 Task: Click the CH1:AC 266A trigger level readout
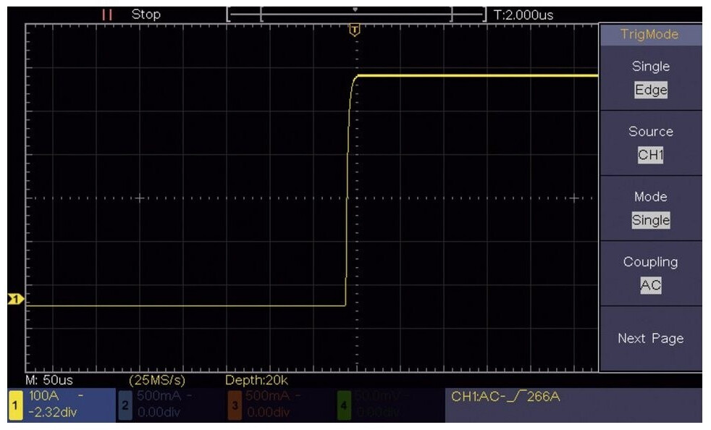[x=505, y=397]
